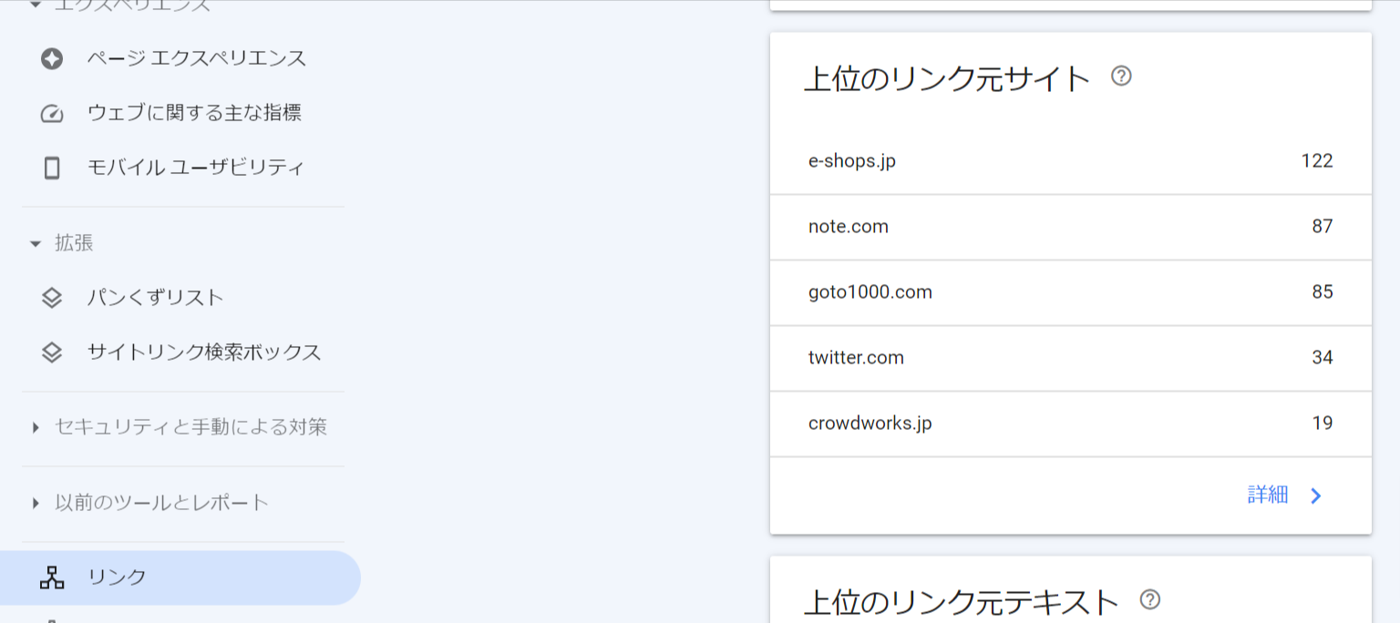Click the chevron next to 詳細
The image size is (1400, 623).
tap(1315, 495)
